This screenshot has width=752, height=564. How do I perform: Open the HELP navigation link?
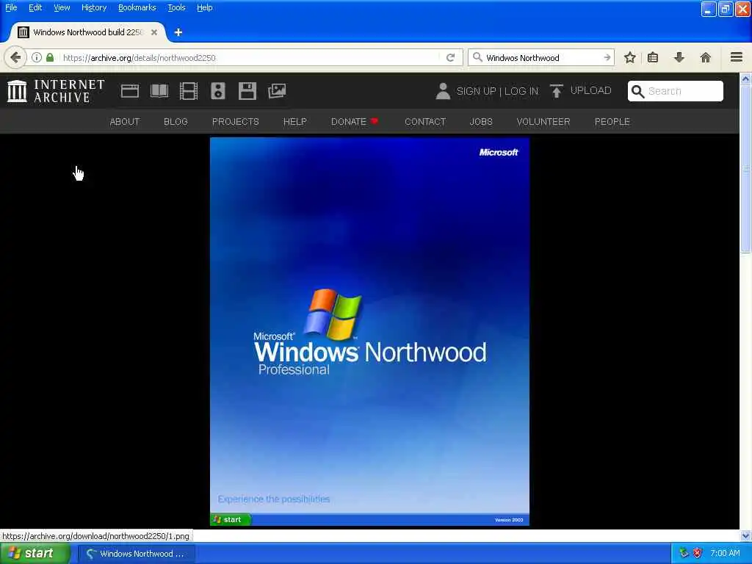[x=294, y=122]
